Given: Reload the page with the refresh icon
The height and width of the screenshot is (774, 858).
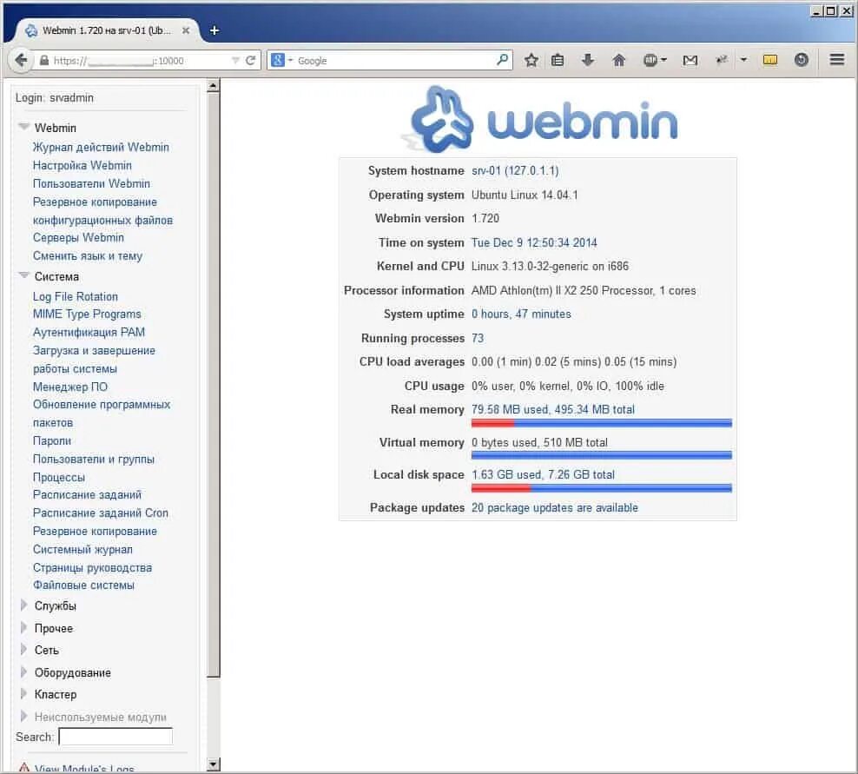Looking at the screenshot, I should pyautogui.click(x=251, y=60).
